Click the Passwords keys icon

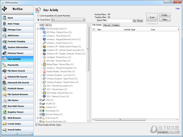(x=4, y=65)
